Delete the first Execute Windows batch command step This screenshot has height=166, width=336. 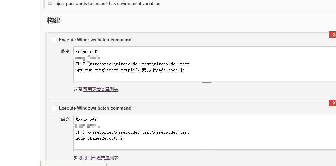click(333, 35)
